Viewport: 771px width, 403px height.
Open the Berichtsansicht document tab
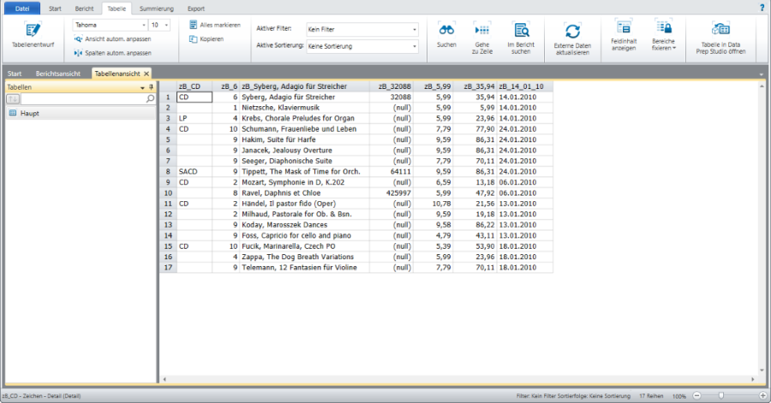point(59,74)
